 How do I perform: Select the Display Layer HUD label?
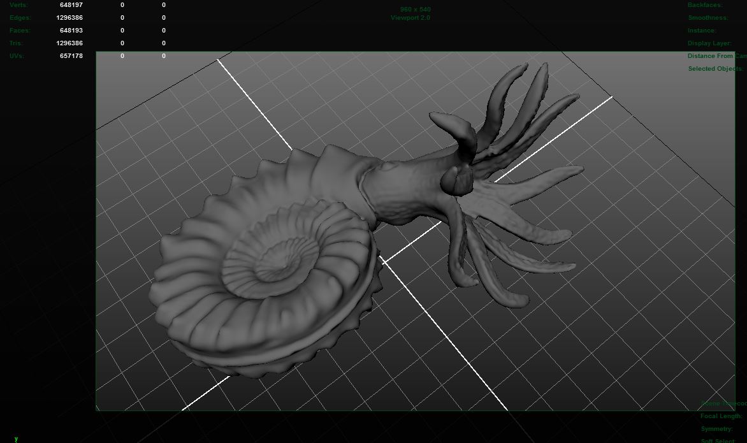click(x=709, y=43)
